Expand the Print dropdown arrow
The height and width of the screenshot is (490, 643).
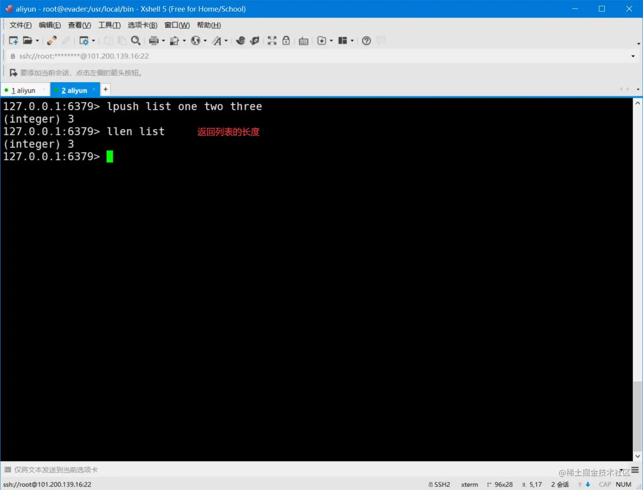[163, 41]
